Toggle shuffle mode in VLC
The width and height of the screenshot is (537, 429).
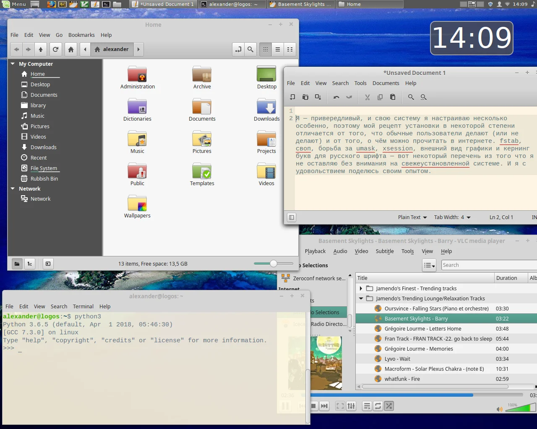[x=389, y=406]
